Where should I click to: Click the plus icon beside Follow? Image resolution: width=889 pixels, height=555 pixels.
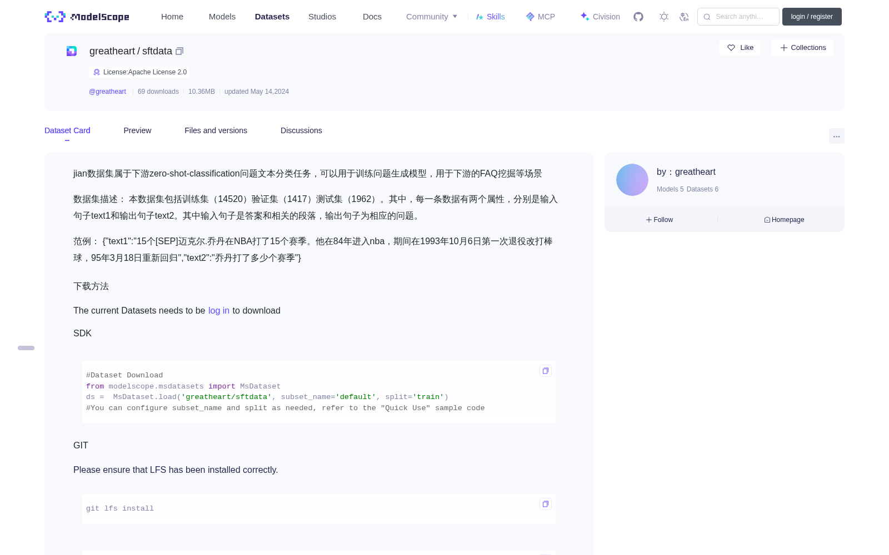click(x=649, y=220)
